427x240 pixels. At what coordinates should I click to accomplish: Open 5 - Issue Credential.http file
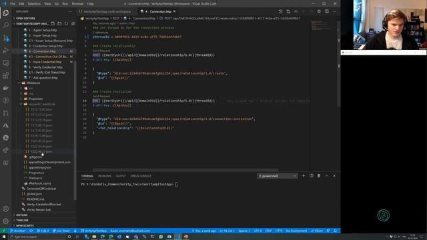45,62
